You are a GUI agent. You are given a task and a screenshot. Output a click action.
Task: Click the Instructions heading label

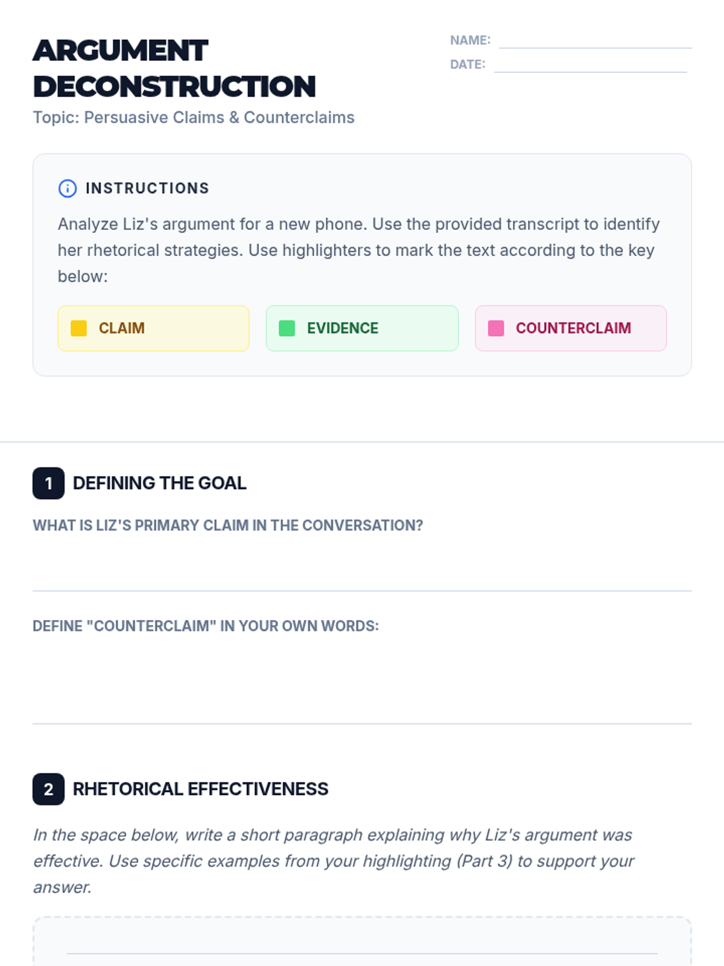click(x=147, y=188)
